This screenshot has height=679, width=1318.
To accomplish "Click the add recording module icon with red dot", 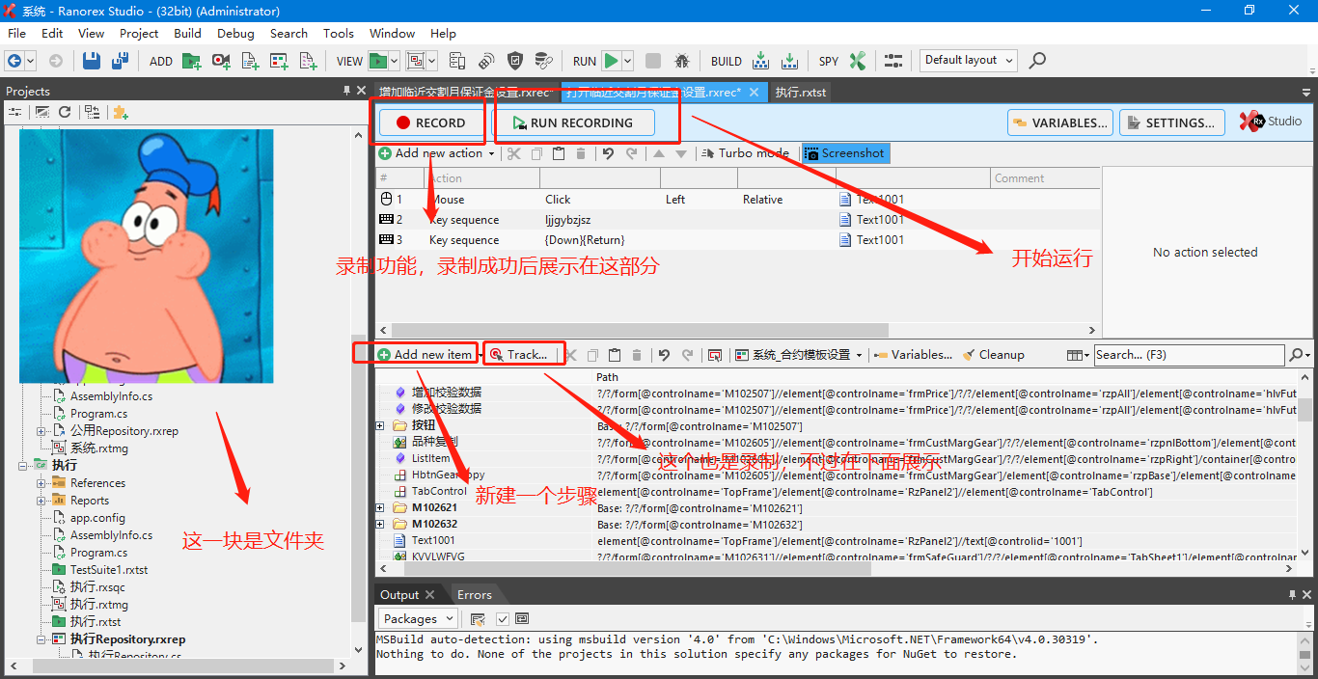I will pos(221,61).
